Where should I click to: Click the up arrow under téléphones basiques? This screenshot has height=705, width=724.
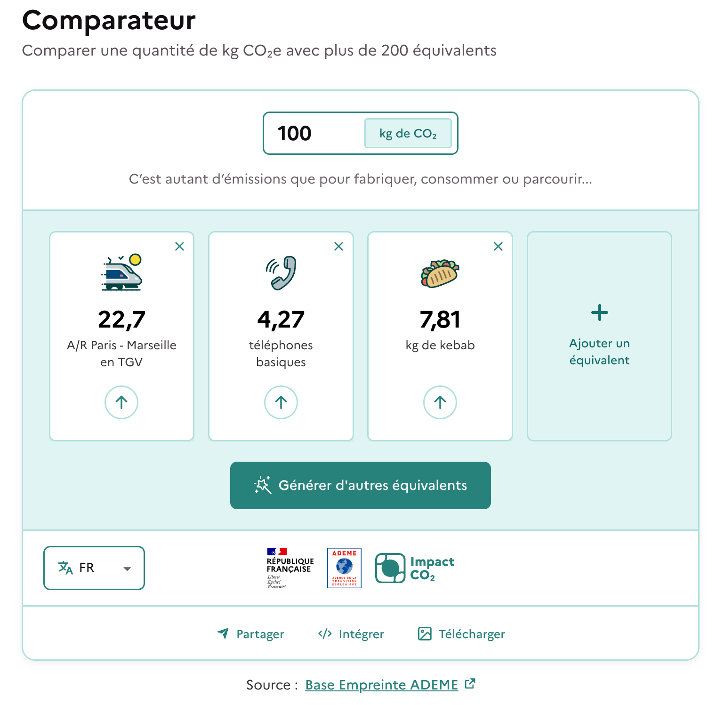281,402
